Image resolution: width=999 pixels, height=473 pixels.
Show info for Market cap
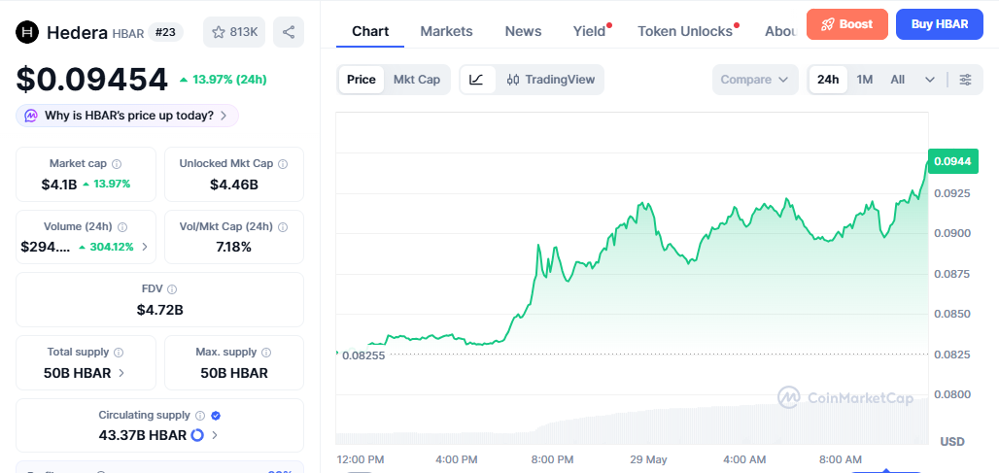[x=118, y=163]
